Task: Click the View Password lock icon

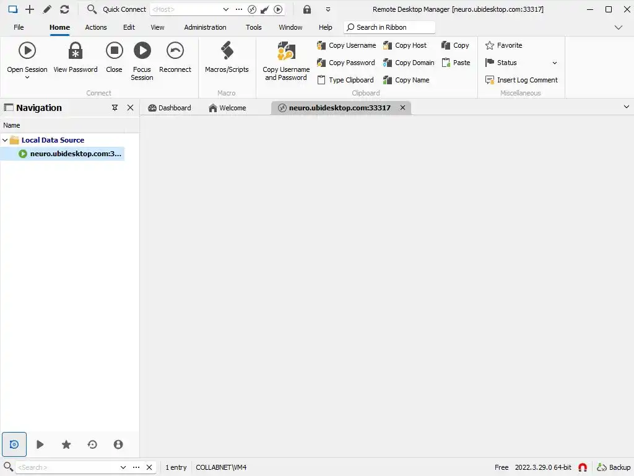Action: pyautogui.click(x=75, y=51)
